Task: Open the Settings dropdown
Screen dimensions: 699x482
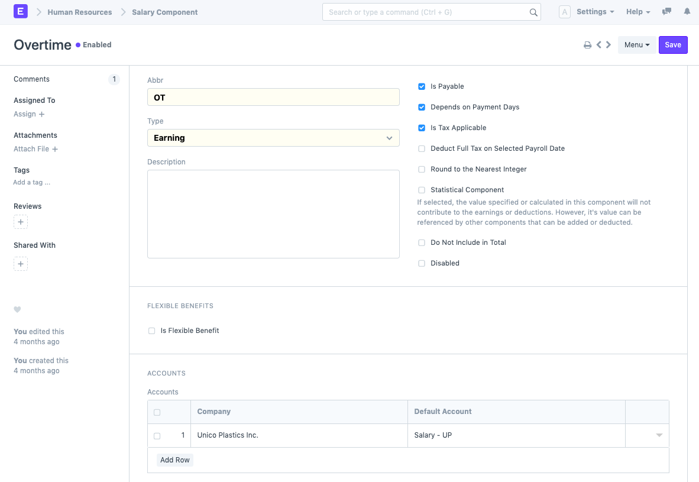Action: tap(595, 12)
